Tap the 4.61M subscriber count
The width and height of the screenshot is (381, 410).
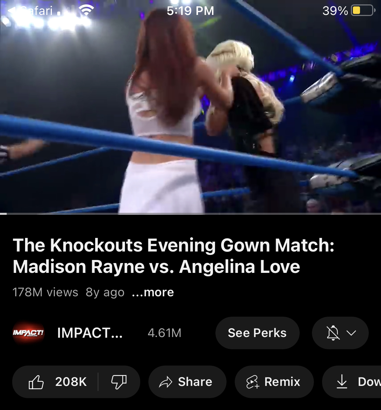click(x=165, y=333)
